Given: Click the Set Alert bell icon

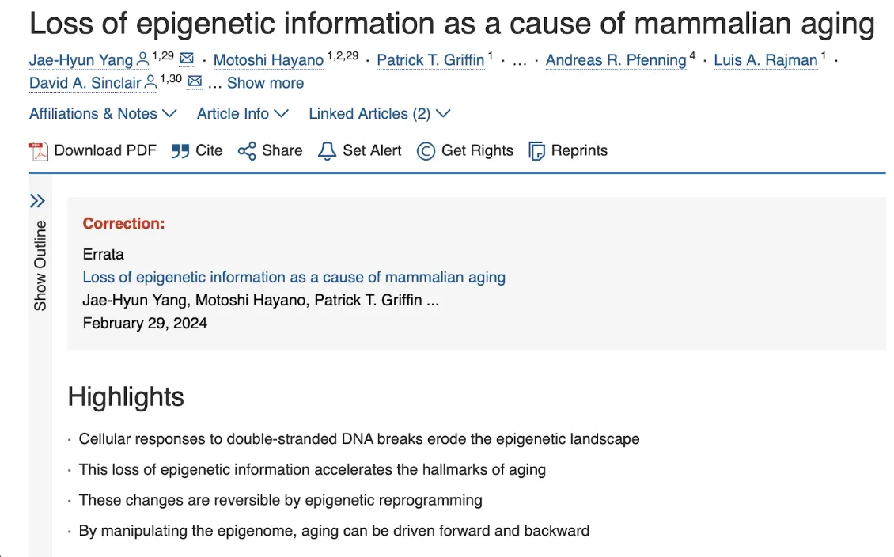Looking at the screenshot, I should pyautogui.click(x=327, y=150).
